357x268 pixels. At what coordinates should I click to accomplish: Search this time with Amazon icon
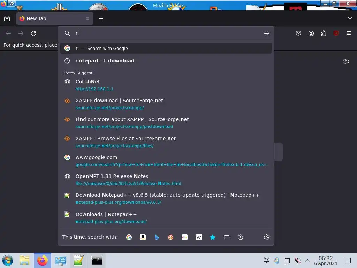[143, 237]
